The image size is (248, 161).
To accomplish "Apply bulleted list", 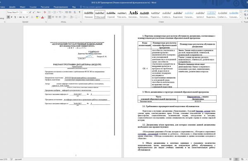I will (50, 12).
